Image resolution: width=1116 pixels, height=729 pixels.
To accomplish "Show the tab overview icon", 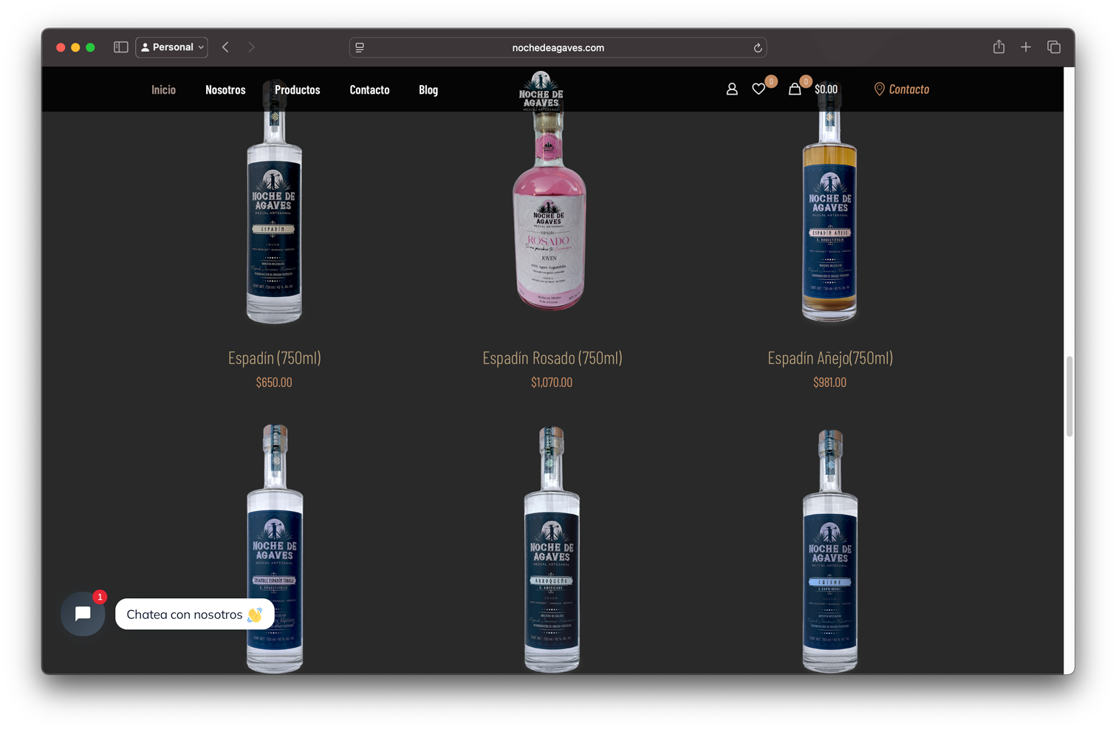I will [x=1054, y=47].
